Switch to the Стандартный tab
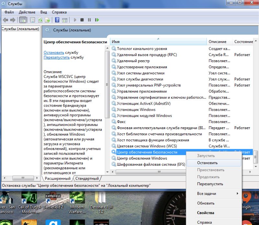The height and width of the screenshot is (225, 259). tap(88, 178)
